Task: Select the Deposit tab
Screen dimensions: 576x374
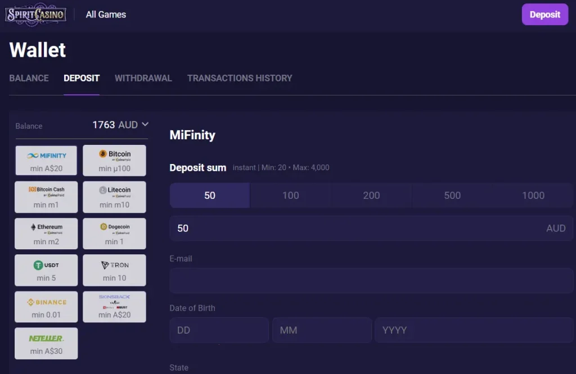Action: pos(82,78)
